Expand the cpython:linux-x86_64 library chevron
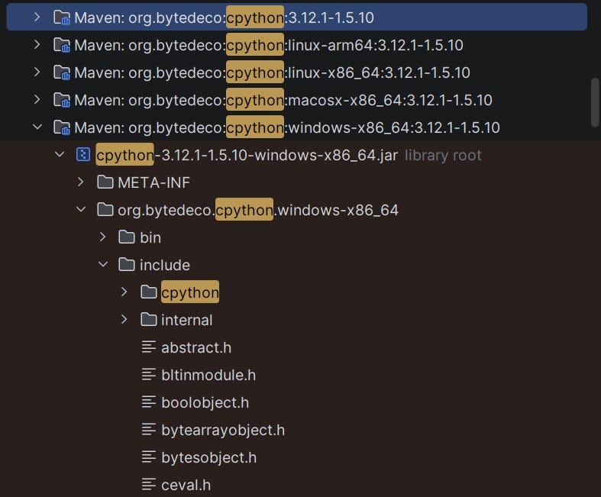Viewport: 601px width, 497px height. (37, 73)
